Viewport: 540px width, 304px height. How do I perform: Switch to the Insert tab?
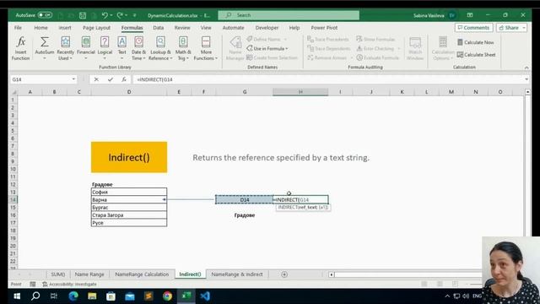(x=65, y=28)
